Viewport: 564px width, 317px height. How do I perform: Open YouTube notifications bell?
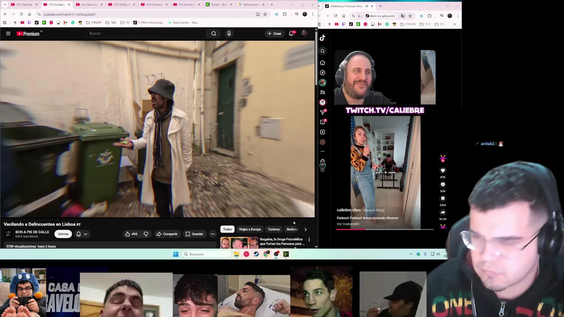(291, 33)
